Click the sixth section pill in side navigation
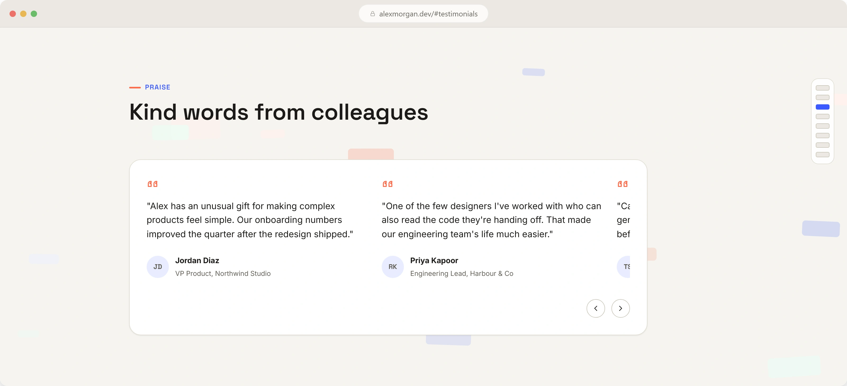This screenshot has height=386, width=847. coord(822,136)
